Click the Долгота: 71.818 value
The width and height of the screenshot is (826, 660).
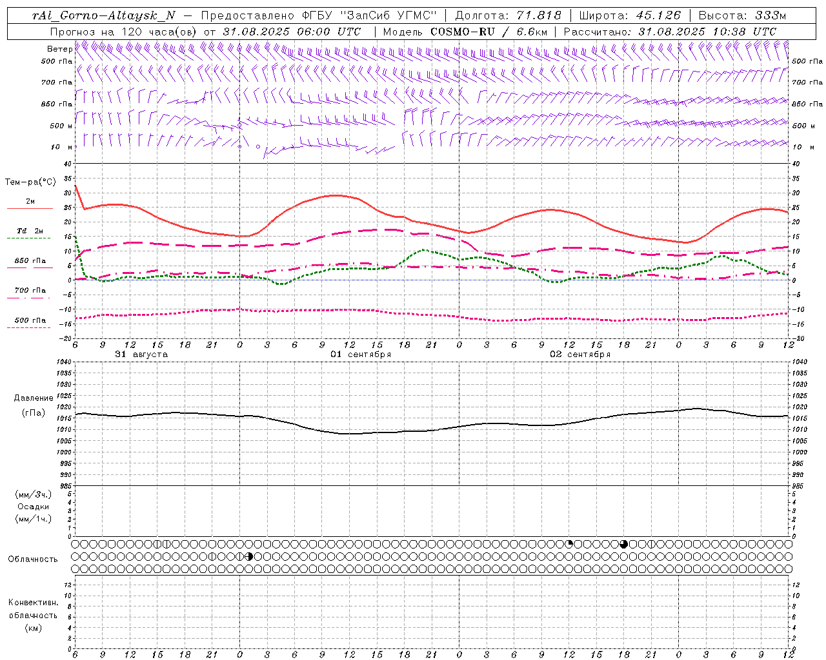pyautogui.click(x=509, y=15)
